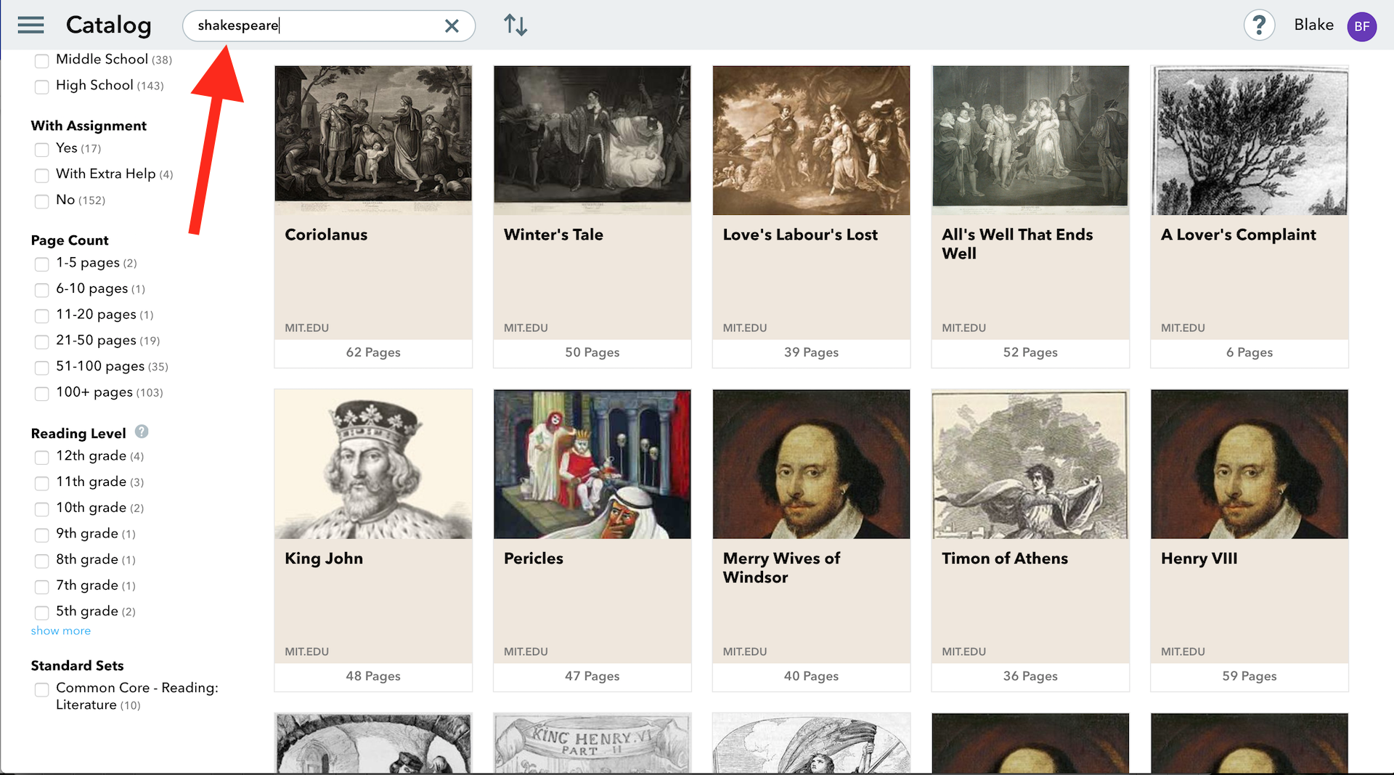Image resolution: width=1394 pixels, height=775 pixels.
Task: Open the sort order options
Action: tap(515, 25)
